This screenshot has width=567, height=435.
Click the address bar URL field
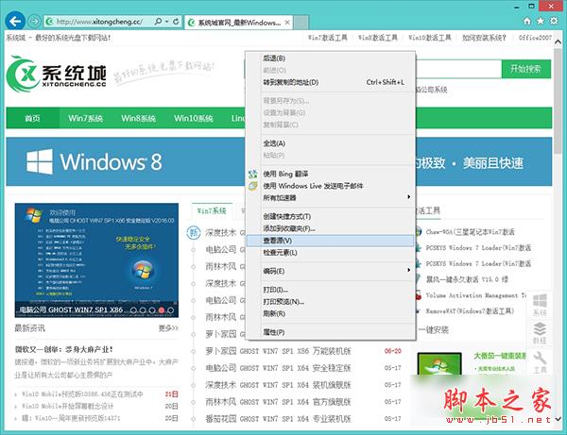point(98,22)
